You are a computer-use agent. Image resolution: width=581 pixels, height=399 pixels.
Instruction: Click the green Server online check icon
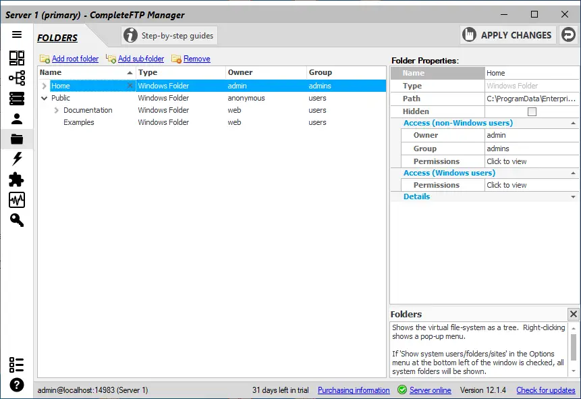(x=402, y=390)
